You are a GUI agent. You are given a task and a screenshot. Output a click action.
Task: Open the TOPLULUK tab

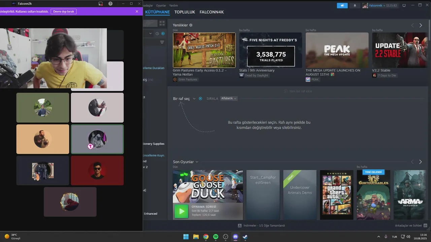(185, 12)
